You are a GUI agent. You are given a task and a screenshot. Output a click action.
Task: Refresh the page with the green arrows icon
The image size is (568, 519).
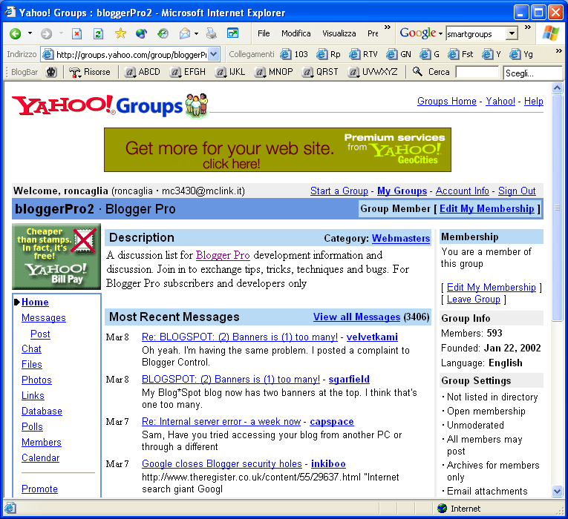(x=98, y=33)
